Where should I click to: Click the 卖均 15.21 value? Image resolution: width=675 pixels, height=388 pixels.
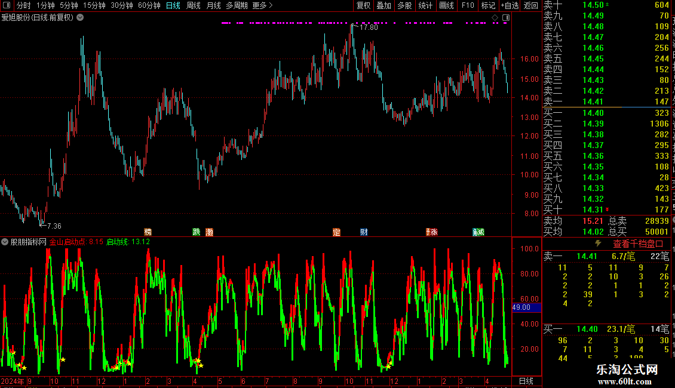593,221
